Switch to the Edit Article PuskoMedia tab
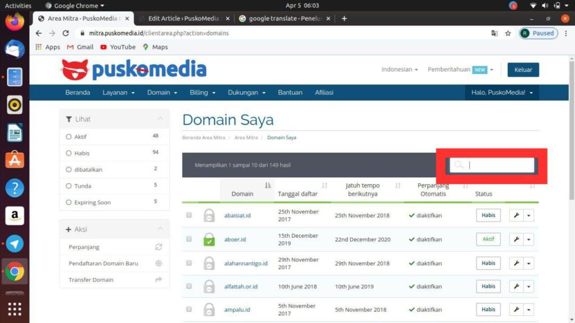This screenshot has height=323, width=575. [x=184, y=19]
